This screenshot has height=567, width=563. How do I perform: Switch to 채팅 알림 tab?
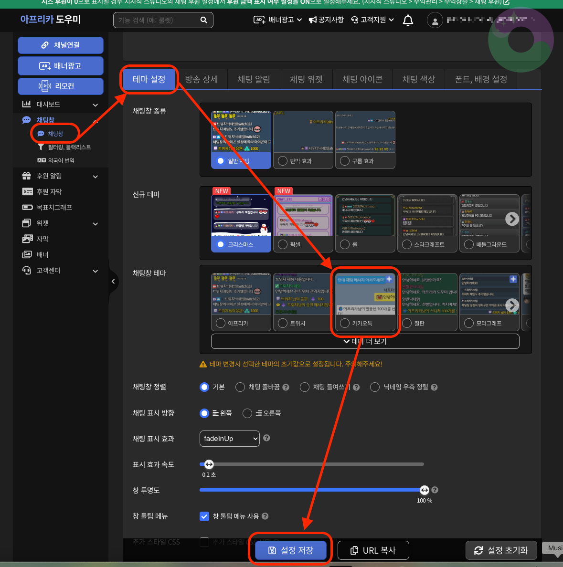tap(254, 80)
